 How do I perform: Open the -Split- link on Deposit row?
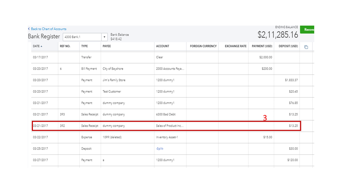point(160,149)
